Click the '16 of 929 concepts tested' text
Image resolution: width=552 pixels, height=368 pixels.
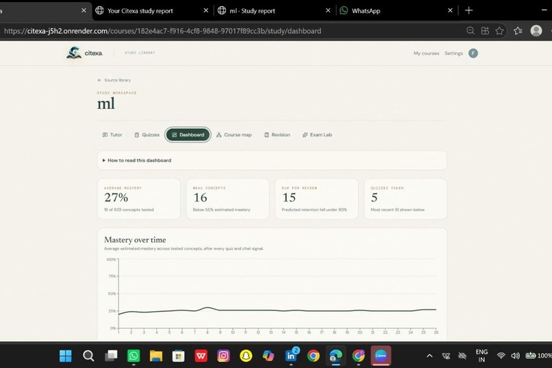pyautogui.click(x=129, y=210)
